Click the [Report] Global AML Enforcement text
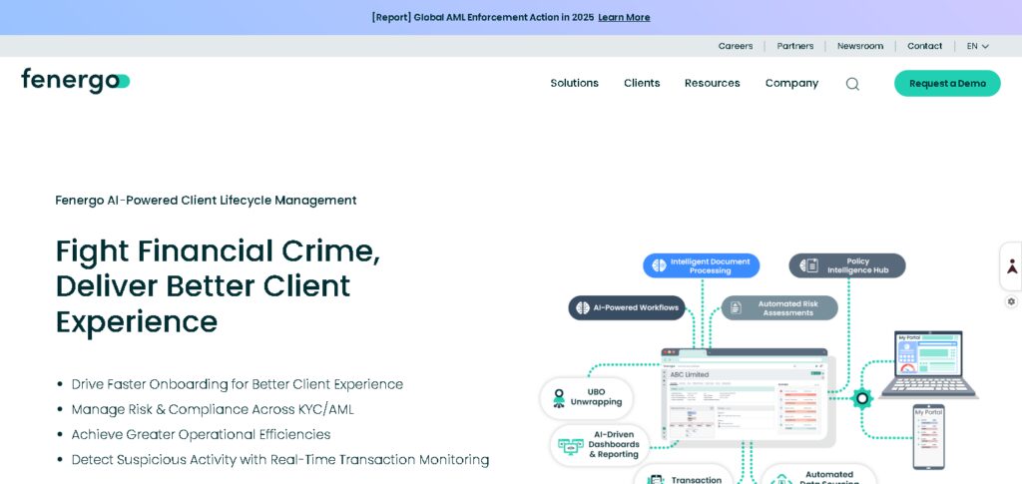The image size is (1022, 484). (x=483, y=18)
